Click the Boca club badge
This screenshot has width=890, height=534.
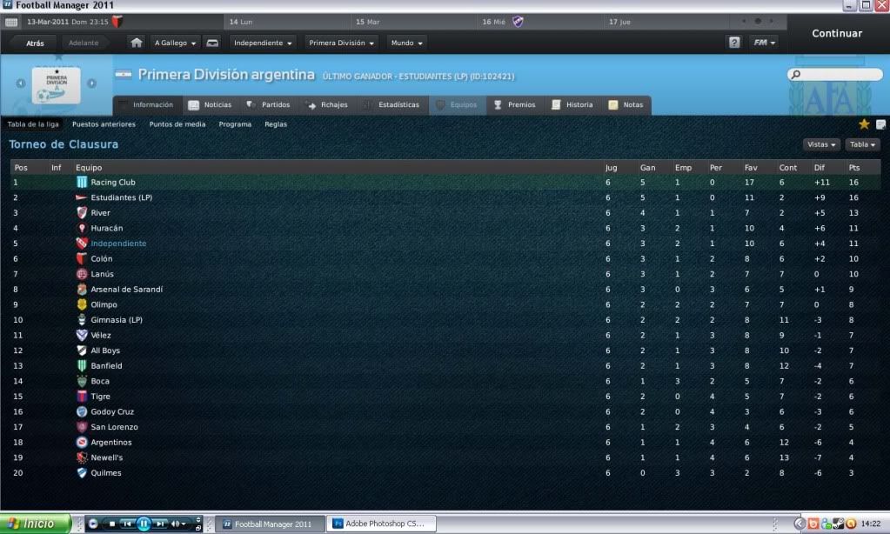tap(82, 381)
